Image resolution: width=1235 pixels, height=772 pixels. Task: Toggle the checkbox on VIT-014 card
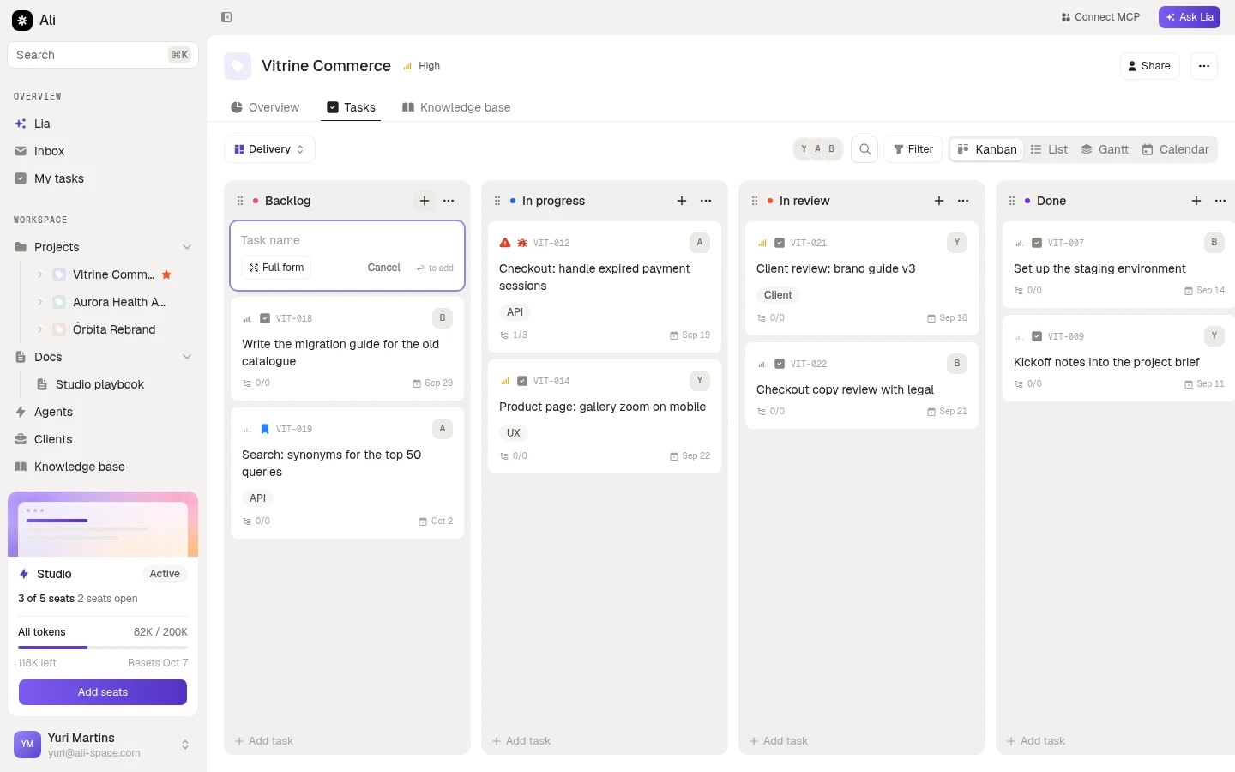coord(522,381)
